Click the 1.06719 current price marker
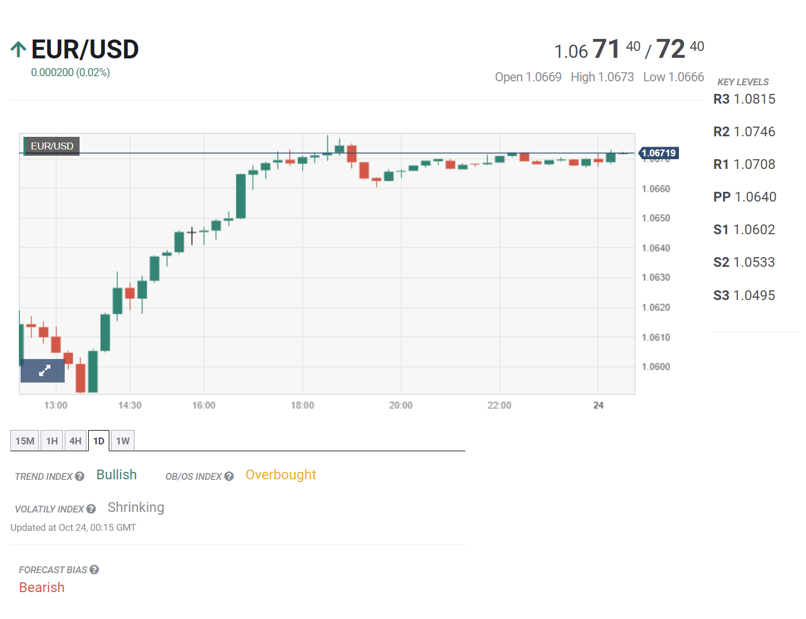This screenshot has height=619, width=806. coord(658,153)
